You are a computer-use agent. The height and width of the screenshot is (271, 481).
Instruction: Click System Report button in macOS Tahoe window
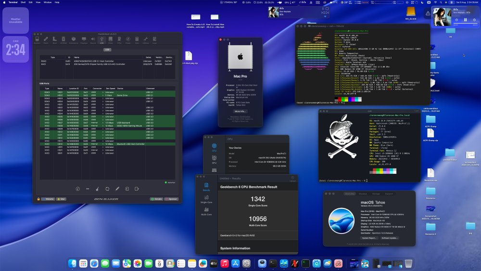click(369, 238)
